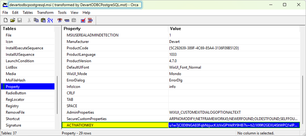Click the Tables list header
306x136 pixels.
coord(28,29)
